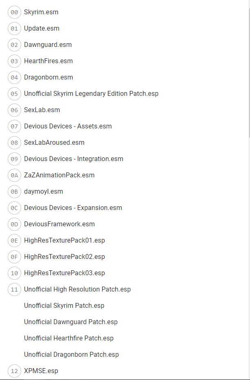The height and width of the screenshot is (380, 250).
Task: Click the 01 index badge beside Update.esm
Action: 14,29
